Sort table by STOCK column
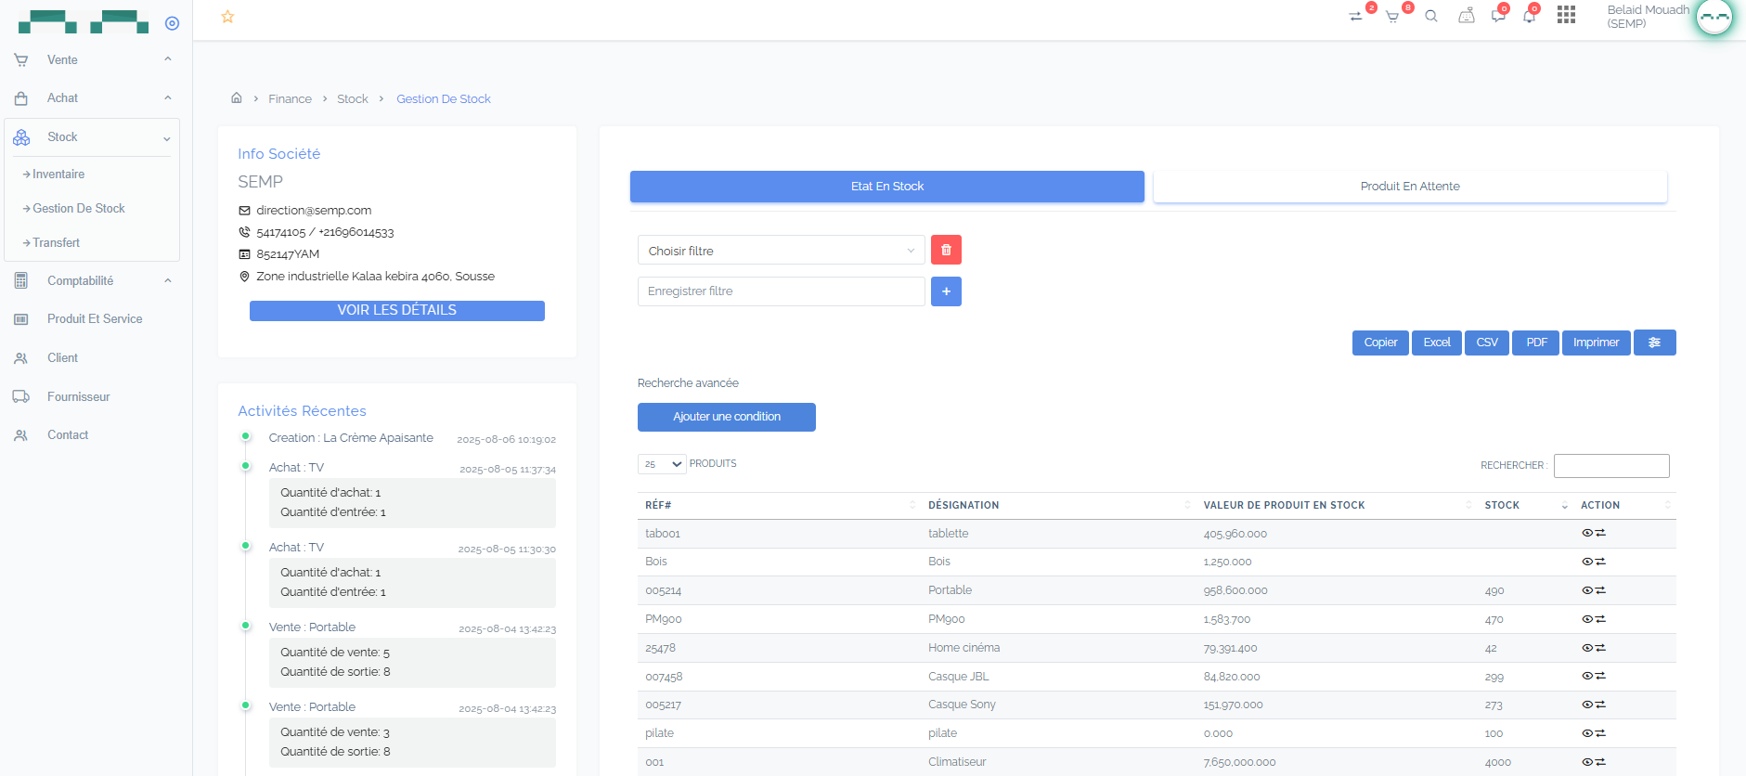The width and height of the screenshot is (1746, 776). [x=1525, y=505]
